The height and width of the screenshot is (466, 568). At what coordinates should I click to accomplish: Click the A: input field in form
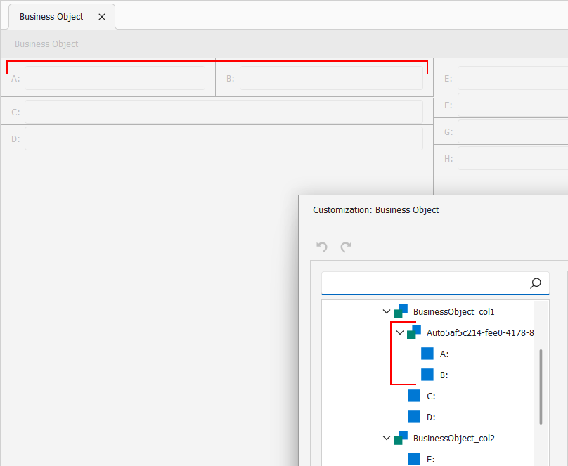115,78
